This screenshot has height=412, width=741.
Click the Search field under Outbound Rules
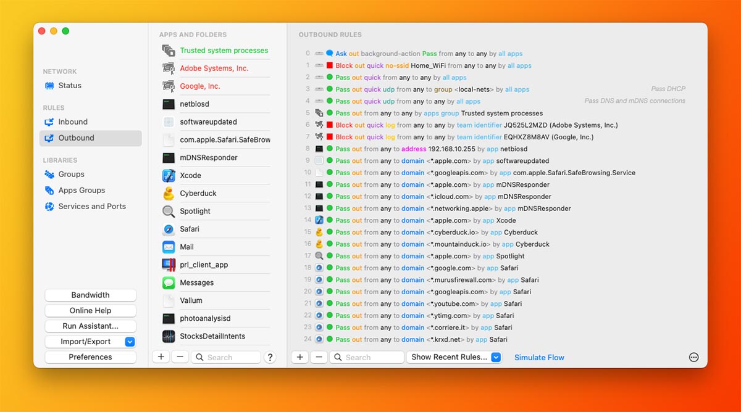[367, 357]
